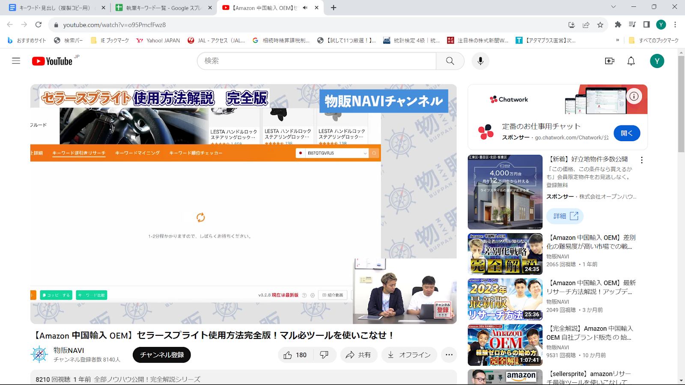Image resolution: width=685 pixels, height=385 pixels.
Task: Open Amazon OEM 経験ゼロからの始め方 thumbnail
Action: (x=505, y=345)
